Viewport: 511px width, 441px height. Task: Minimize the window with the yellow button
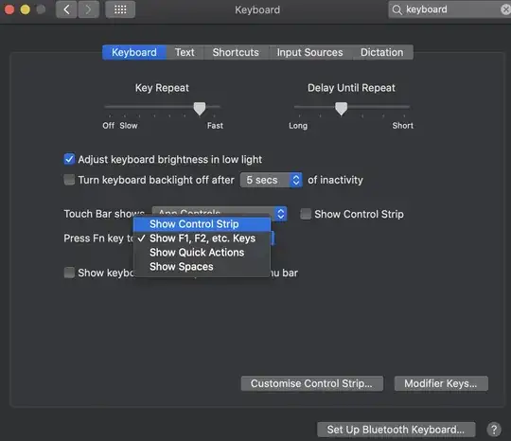(x=26, y=9)
